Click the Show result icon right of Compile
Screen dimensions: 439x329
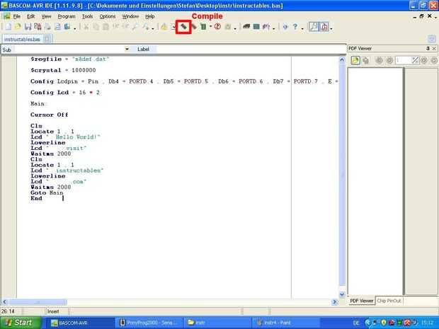[193, 27]
